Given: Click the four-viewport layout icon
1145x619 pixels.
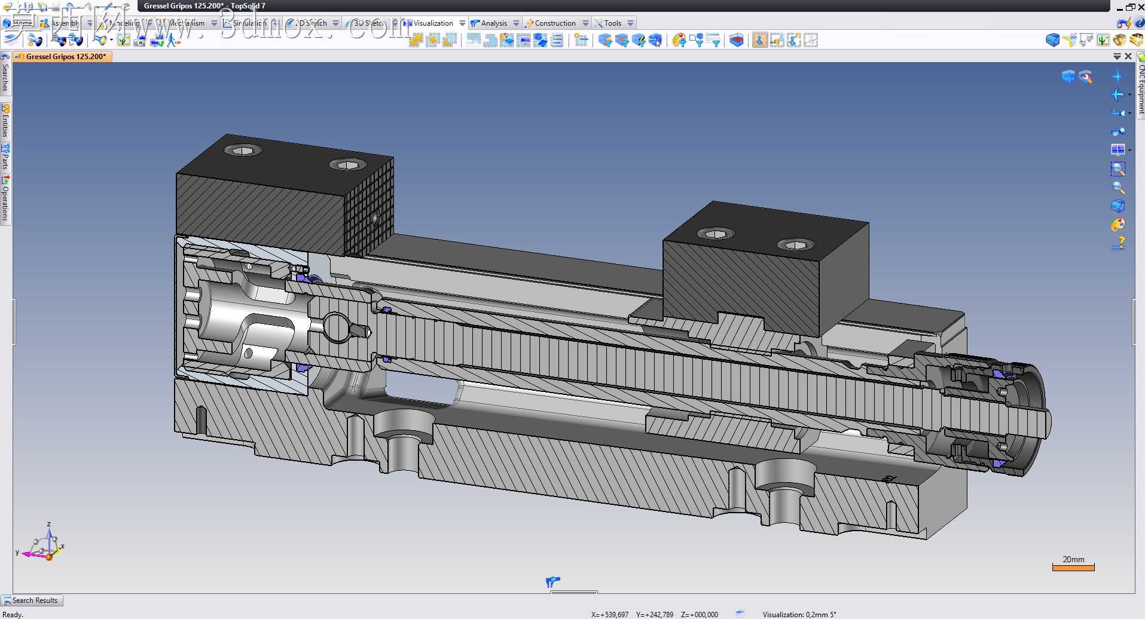Looking at the screenshot, I should pos(1117,149).
